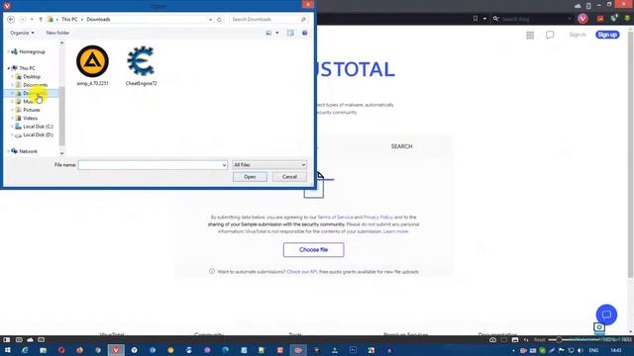Image resolution: width=634 pixels, height=356 pixels.
Task: Open the Learn more link
Action: [395, 231]
